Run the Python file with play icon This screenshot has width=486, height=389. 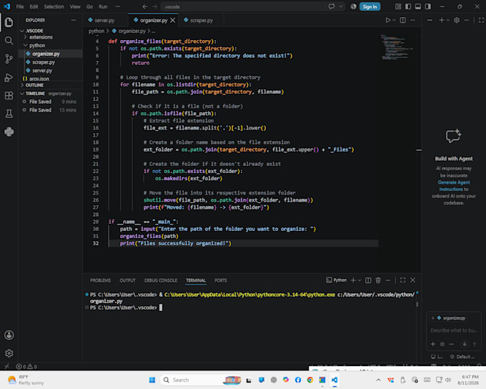pyautogui.click(x=388, y=20)
